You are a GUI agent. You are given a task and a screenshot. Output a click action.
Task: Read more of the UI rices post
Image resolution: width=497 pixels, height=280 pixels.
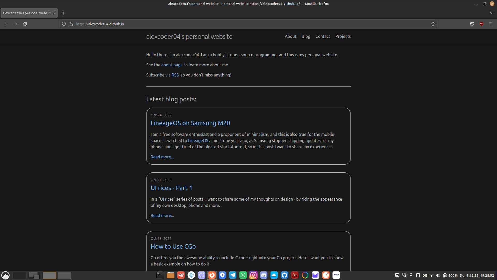[162, 215]
